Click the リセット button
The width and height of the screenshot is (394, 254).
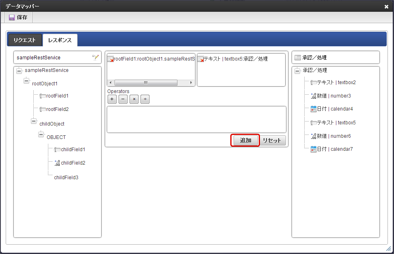click(x=272, y=140)
